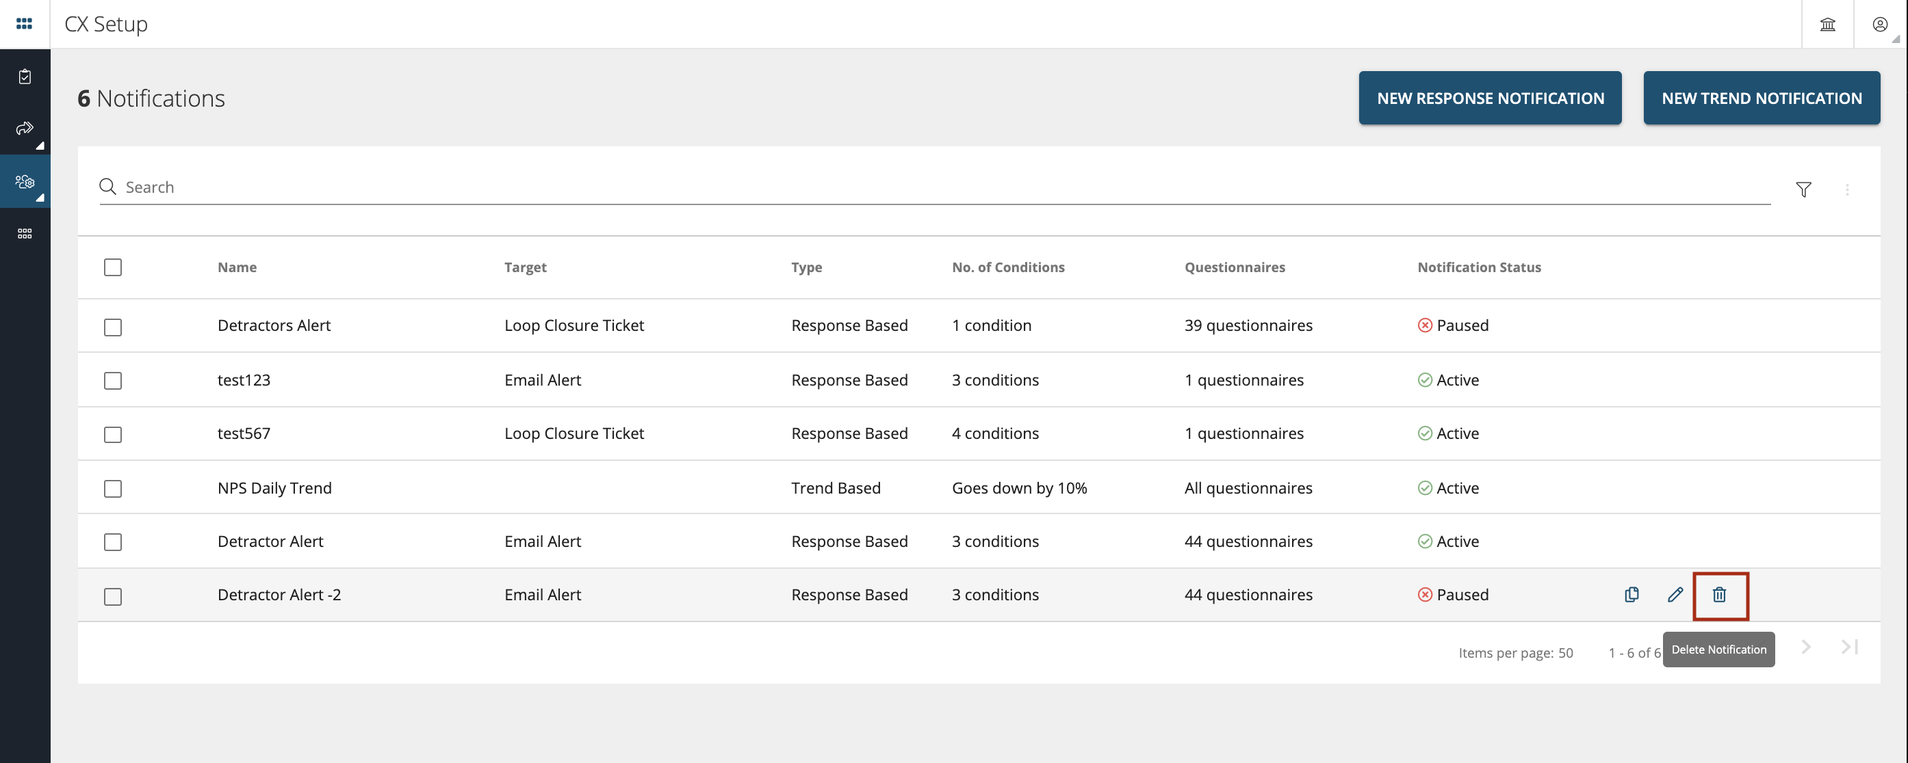Click the Trend Based type cell
The width and height of the screenshot is (1908, 763).
[836, 487]
